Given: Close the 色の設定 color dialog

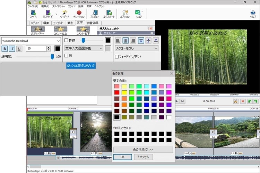Looking at the screenshot, I should click(172, 73).
